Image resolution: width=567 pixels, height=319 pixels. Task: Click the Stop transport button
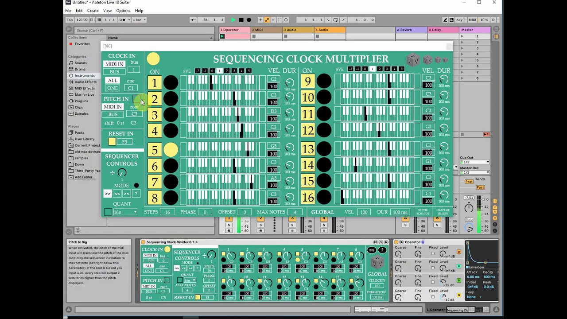pyautogui.click(x=241, y=20)
